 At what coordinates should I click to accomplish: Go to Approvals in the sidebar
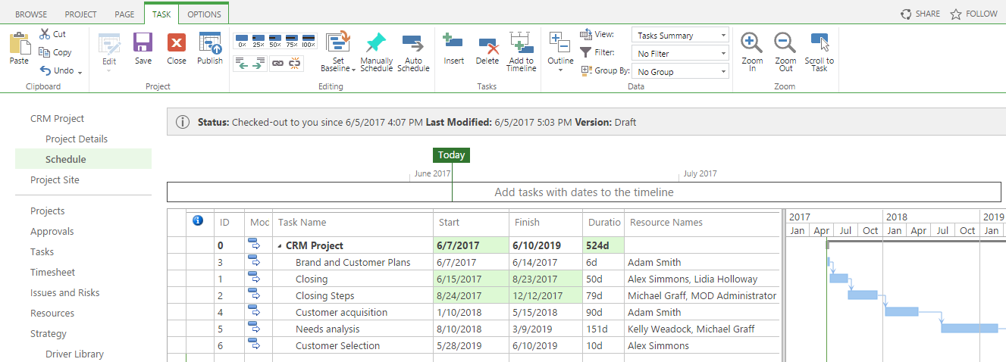(x=52, y=231)
